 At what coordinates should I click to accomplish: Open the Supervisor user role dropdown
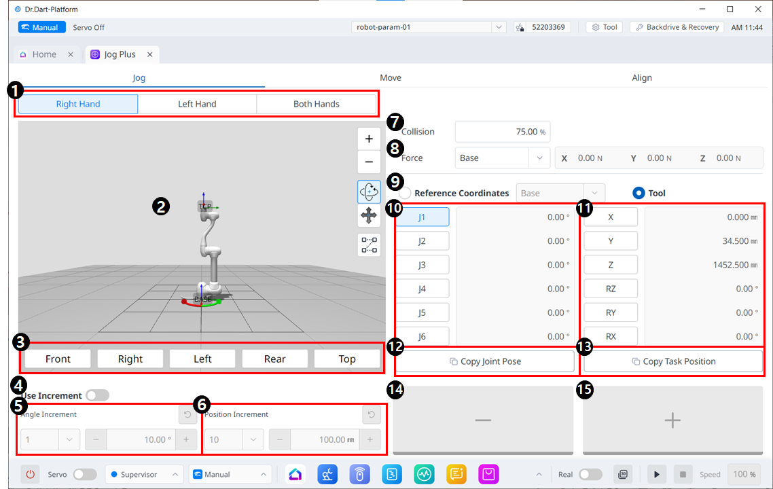tap(144, 474)
